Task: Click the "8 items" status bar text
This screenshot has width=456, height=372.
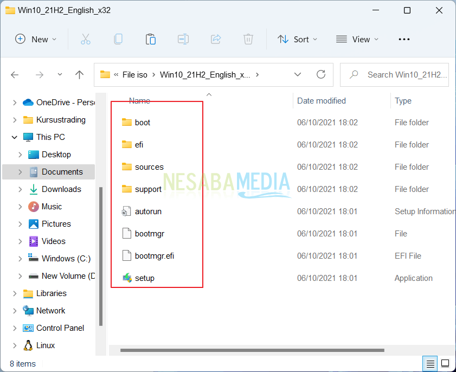Action: point(23,364)
